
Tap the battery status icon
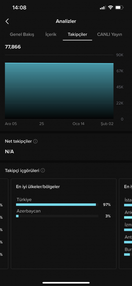point(119,8)
